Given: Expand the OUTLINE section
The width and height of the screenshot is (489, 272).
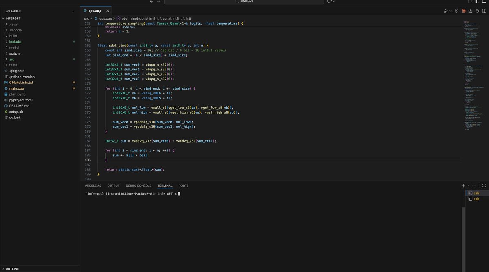Looking at the screenshot, I should coord(40,269).
